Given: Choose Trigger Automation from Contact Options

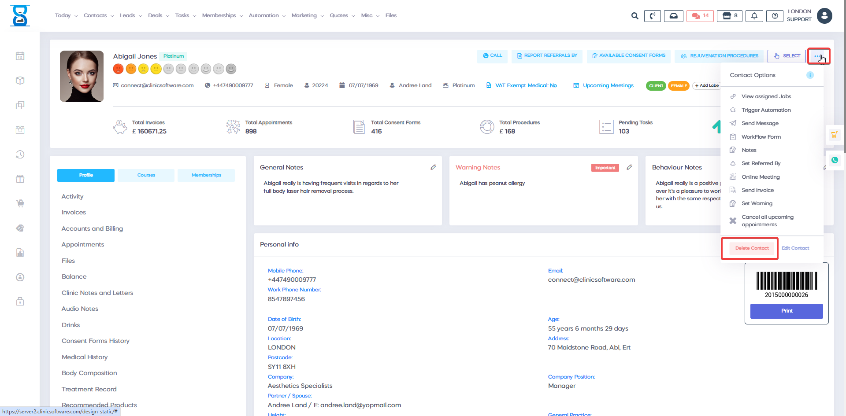Looking at the screenshot, I should (x=766, y=110).
